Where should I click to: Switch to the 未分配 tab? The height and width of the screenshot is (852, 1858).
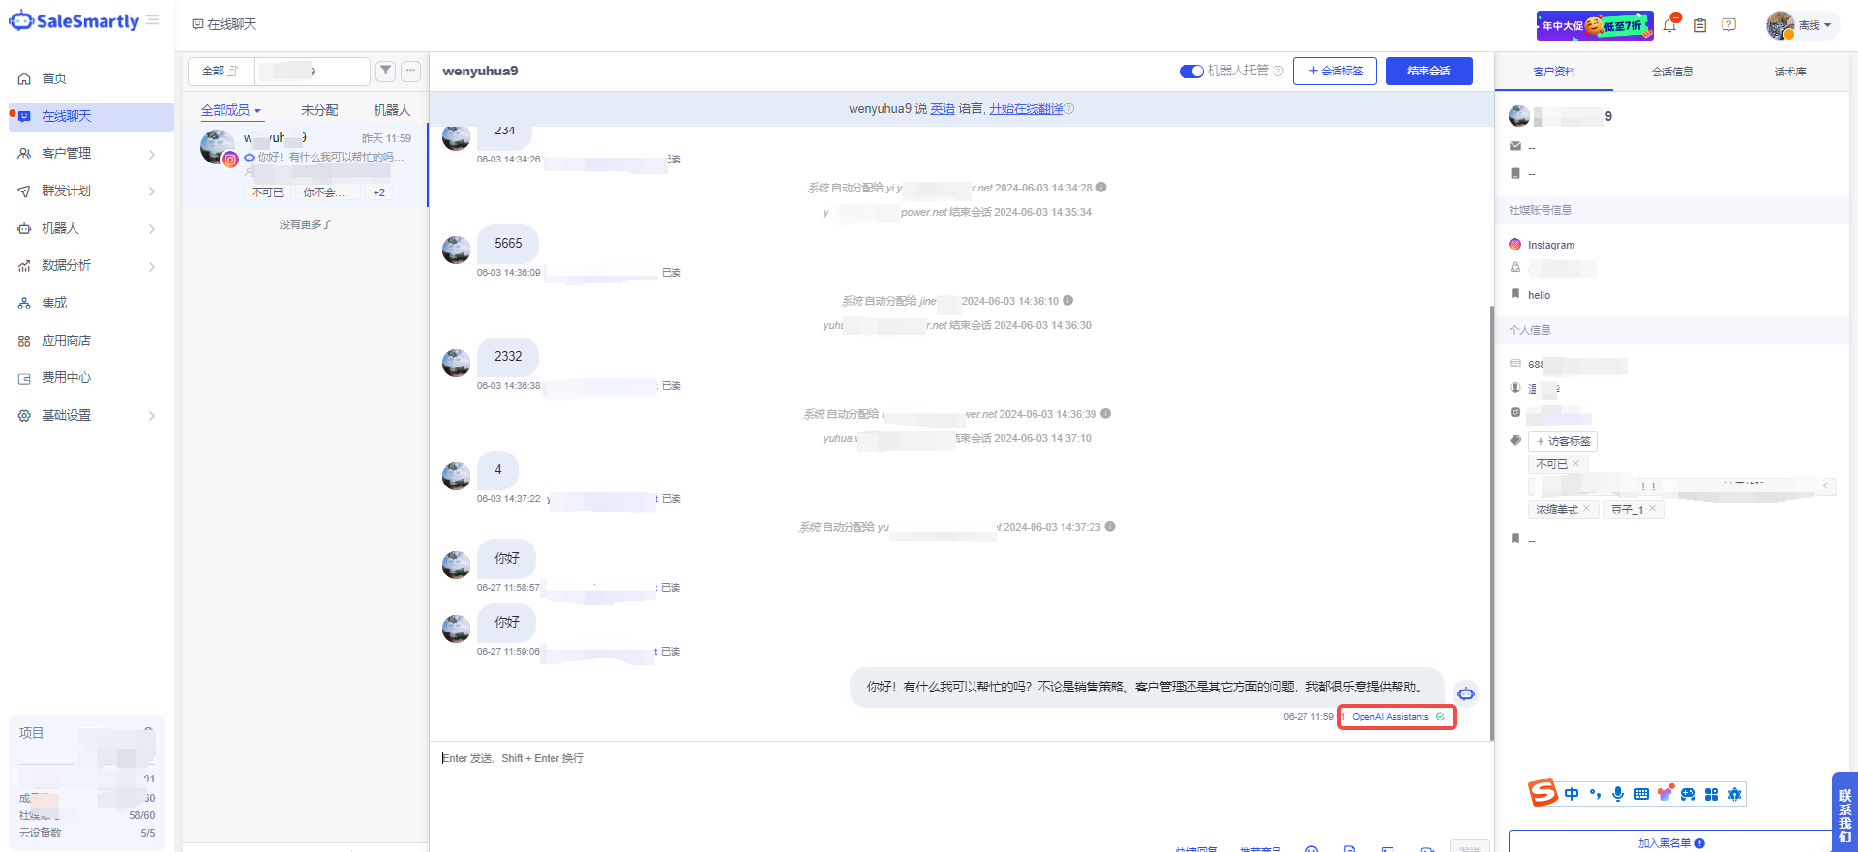(x=319, y=110)
